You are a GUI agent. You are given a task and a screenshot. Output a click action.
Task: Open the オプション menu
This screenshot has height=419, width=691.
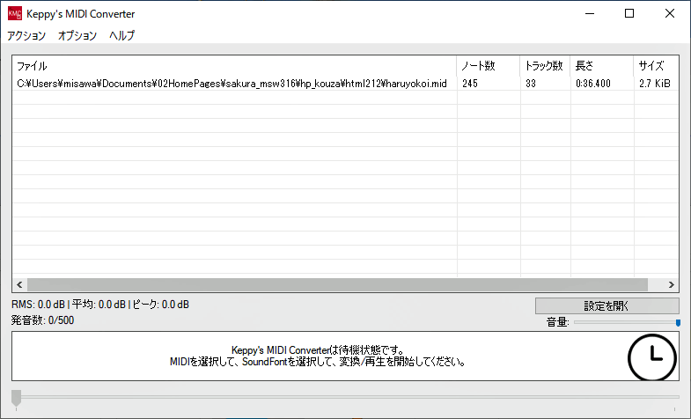click(x=77, y=35)
